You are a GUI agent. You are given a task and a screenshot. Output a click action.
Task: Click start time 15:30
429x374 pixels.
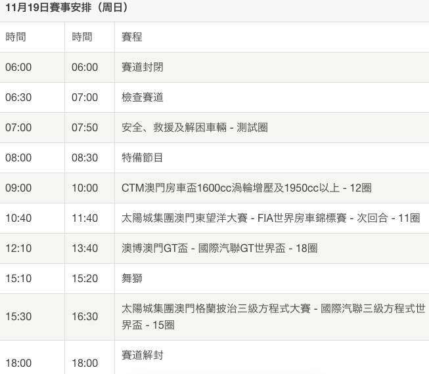pyautogui.click(x=18, y=317)
